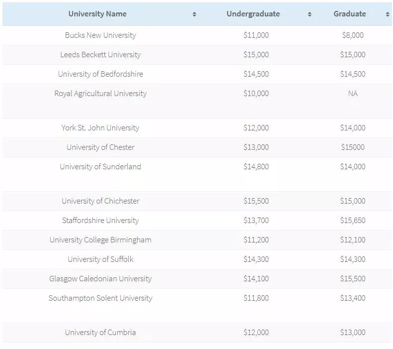Click the Graduate column sort icon
This screenshot has height=349, width=393.
click(388, 14)
